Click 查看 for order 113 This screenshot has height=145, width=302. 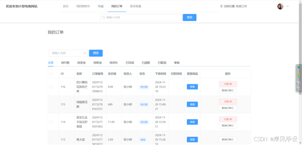192,140
